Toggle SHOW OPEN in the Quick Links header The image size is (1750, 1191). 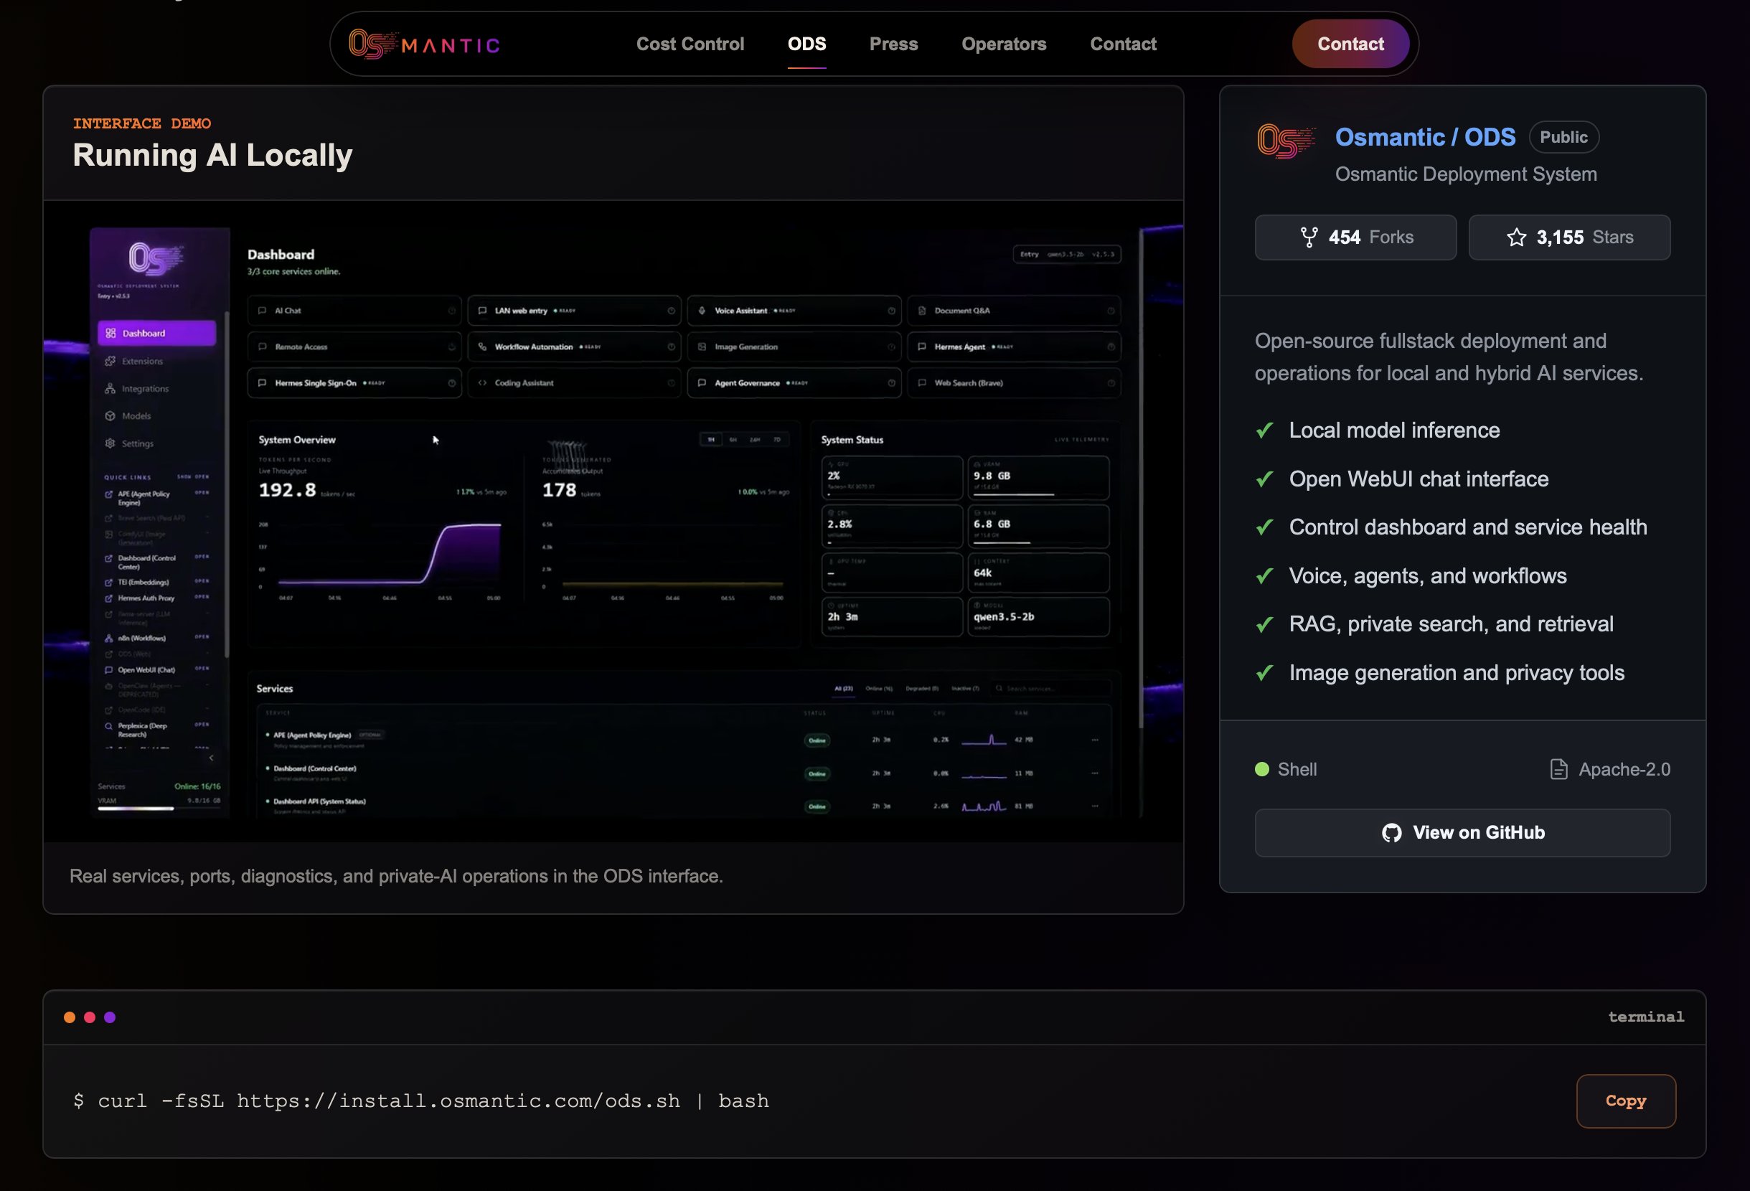(193, 476)
